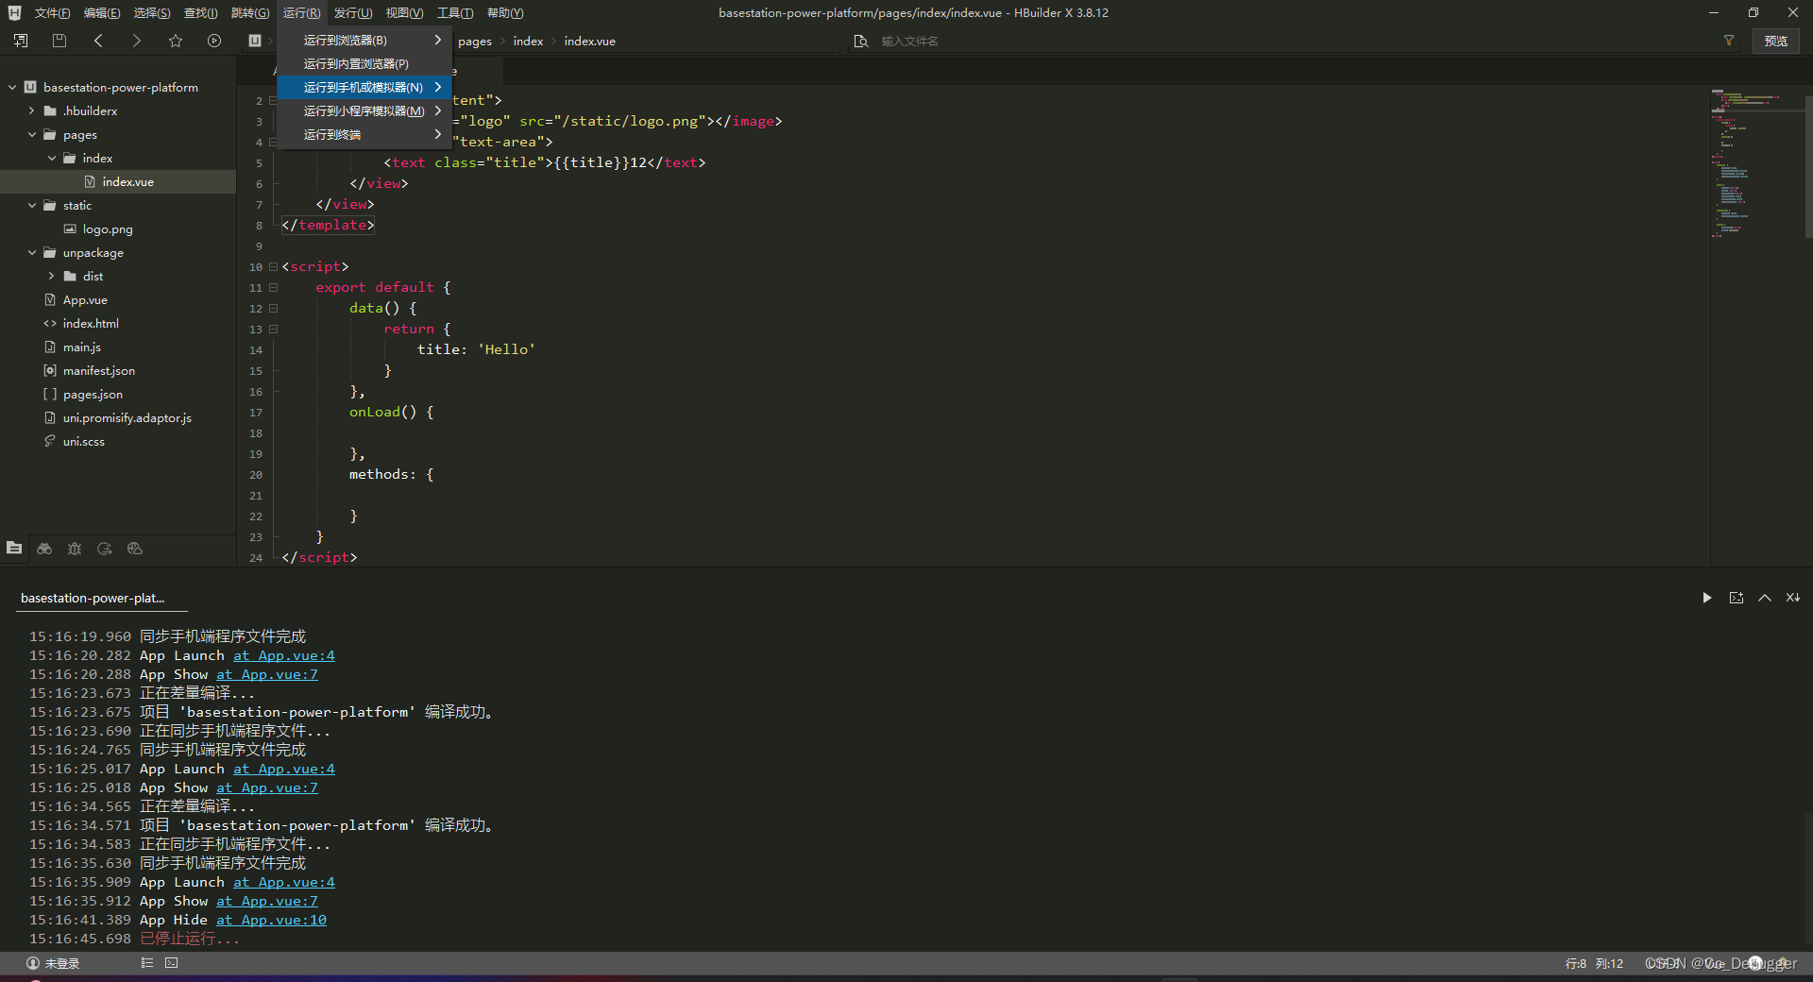Click the 未登录 login status item
Image resolution: width=1813 pixels, height=982 pixels.
53,963
